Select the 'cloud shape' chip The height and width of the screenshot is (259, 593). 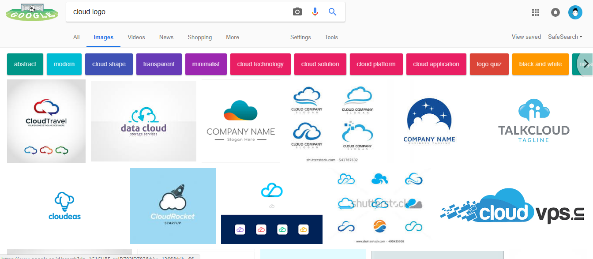pyautogui.click(x=109, y=64)
